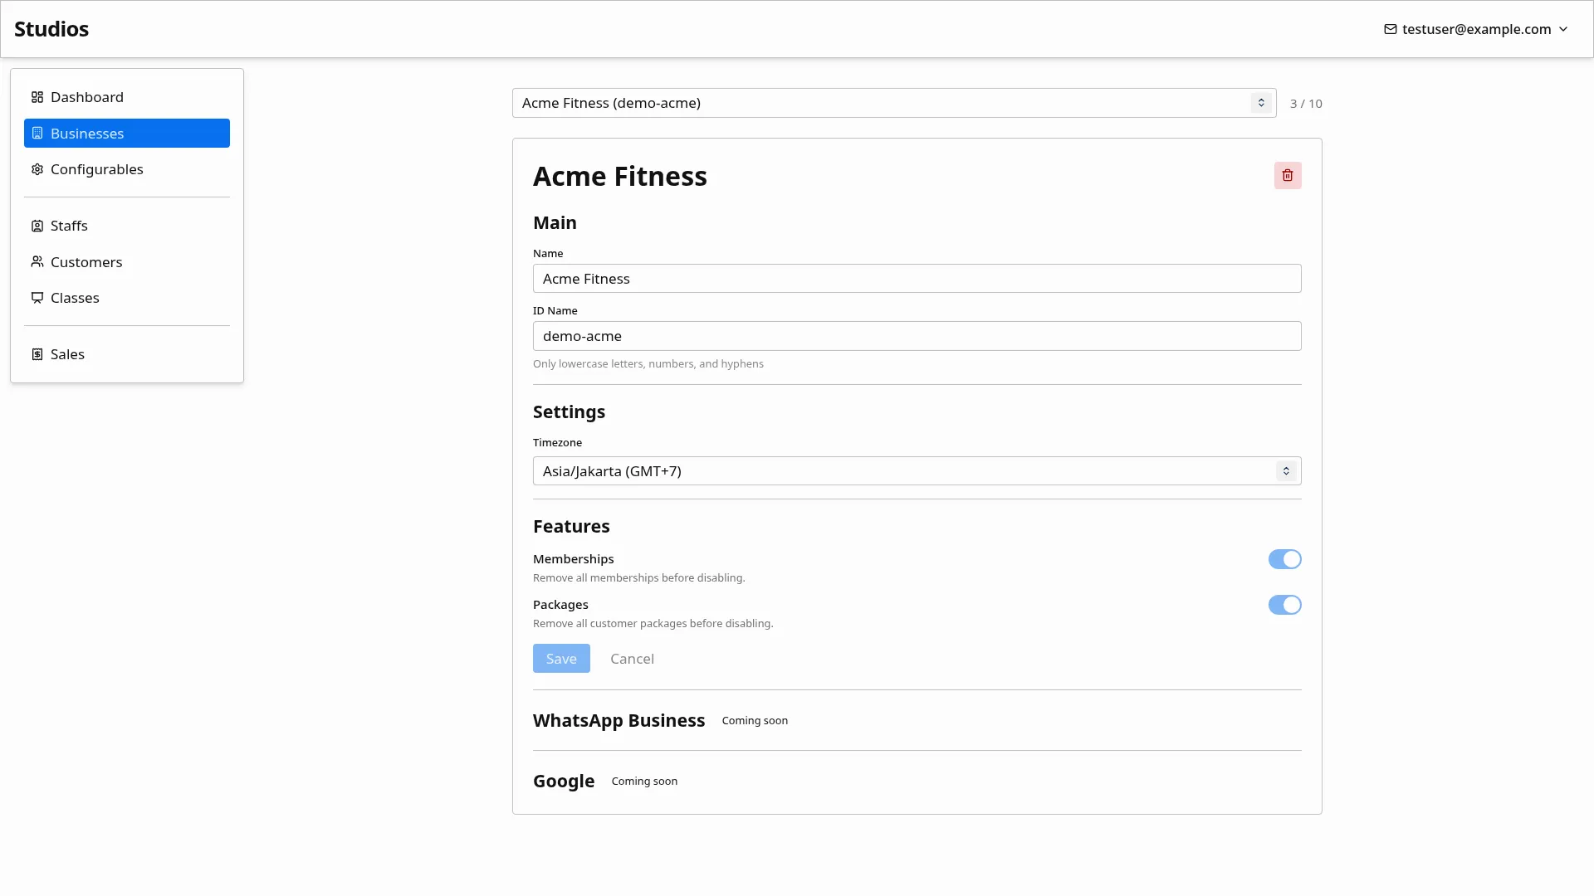Click the 'Coming soon' badge next to WhatsApp Business

click(x=755, y=721)
